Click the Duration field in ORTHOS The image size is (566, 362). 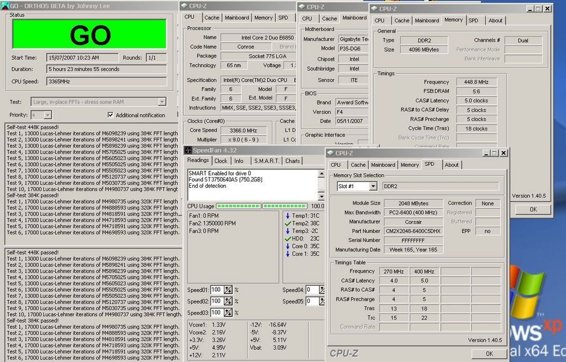[107, 69]
